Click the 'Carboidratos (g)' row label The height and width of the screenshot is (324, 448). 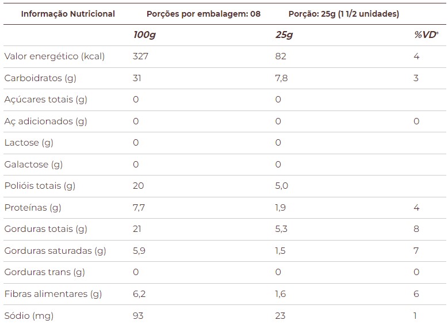(x=40, y=78)
